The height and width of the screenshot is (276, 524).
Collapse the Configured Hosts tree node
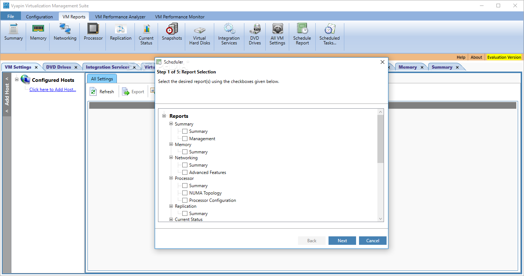(17, 79)
